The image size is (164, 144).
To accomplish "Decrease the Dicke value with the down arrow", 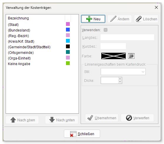I will coord(120,82).
